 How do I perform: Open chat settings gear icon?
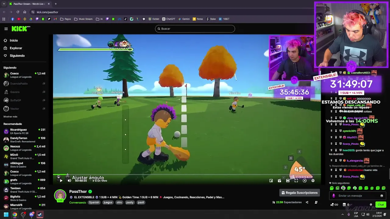tap(371, 205)
